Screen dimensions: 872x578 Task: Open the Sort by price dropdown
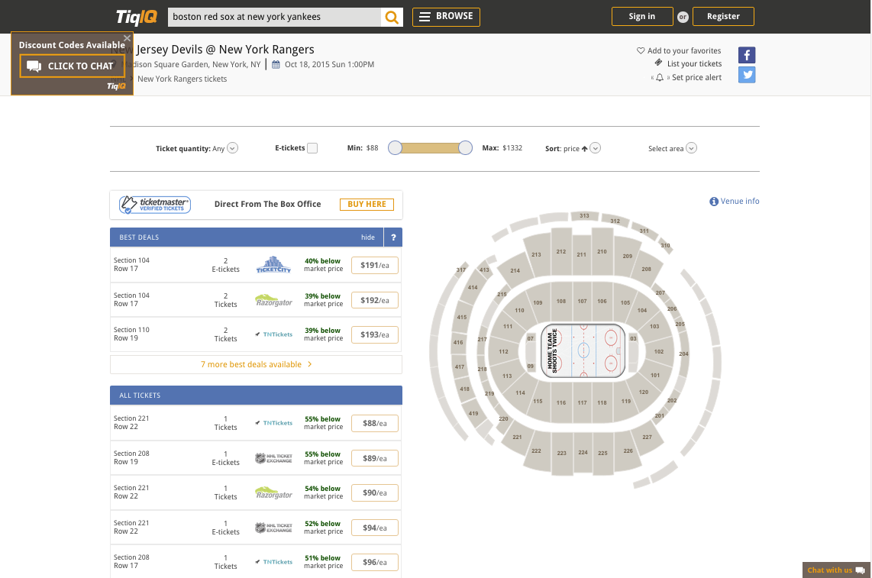[x=596, y=148]
